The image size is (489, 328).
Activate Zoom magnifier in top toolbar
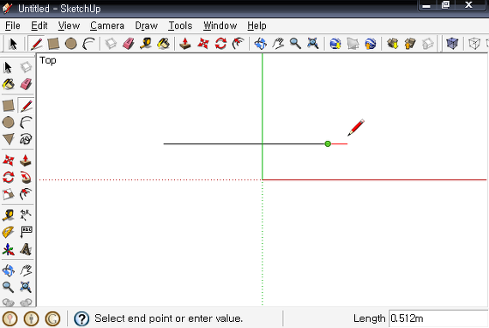click(x=295, y=44)
